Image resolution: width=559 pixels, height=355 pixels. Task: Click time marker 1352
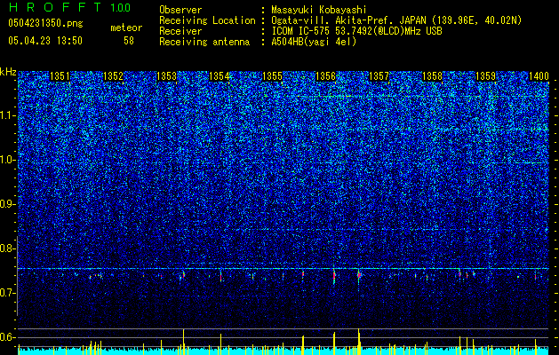click(113, 76)
